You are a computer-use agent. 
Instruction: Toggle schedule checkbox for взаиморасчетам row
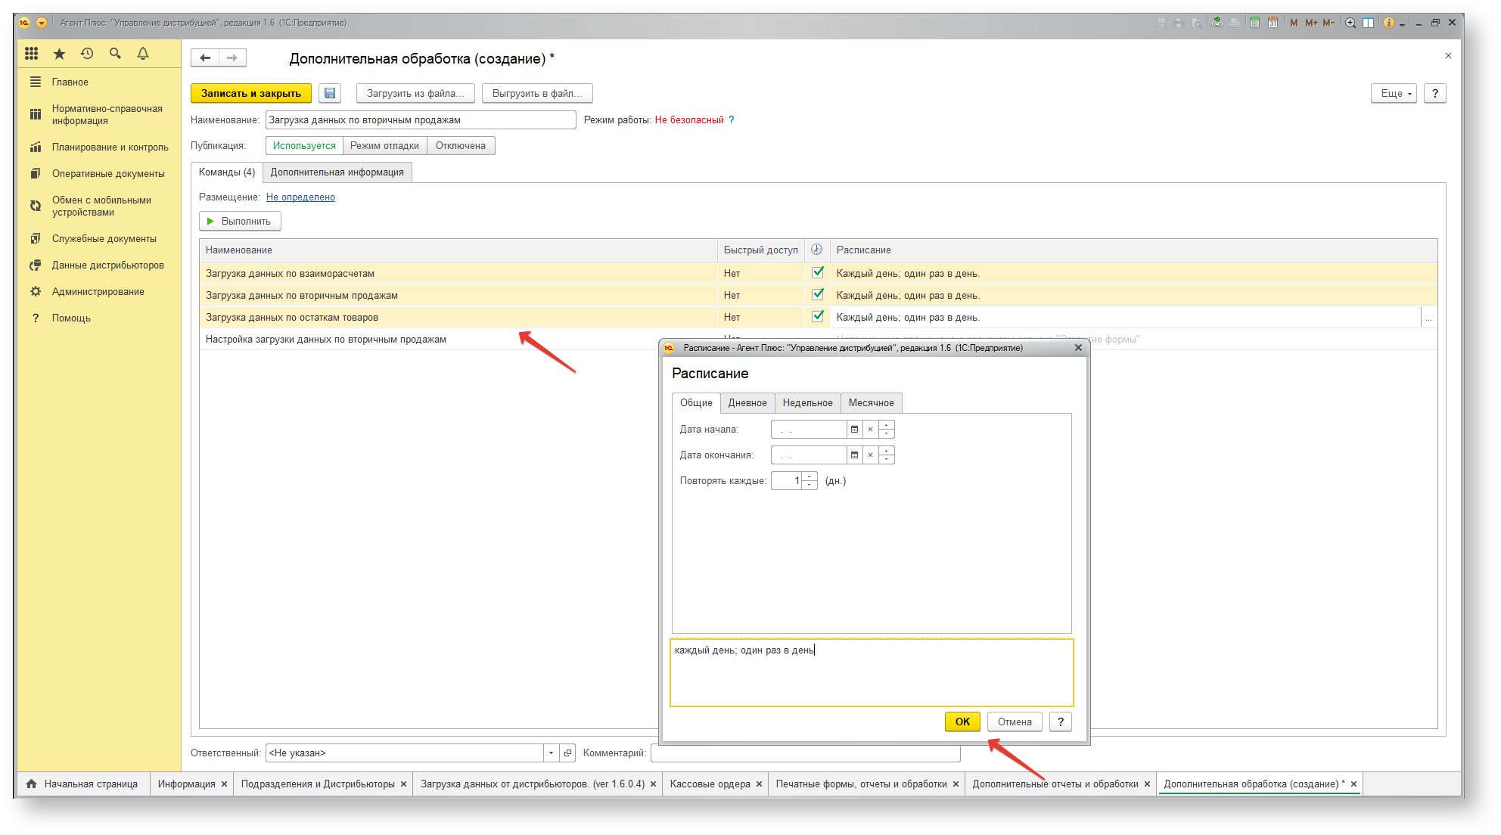[x=817, y=272]
